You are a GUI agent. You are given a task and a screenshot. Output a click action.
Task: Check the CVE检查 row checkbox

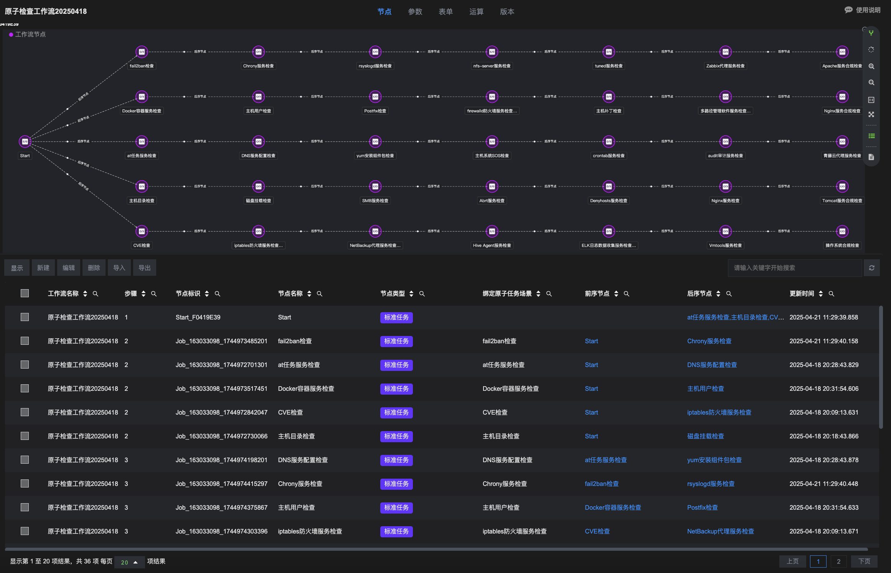point(25,412)
